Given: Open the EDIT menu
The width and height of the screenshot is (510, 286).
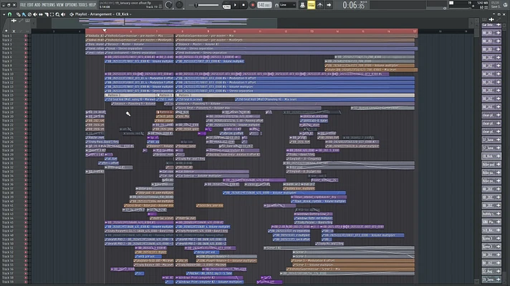Looking at the screenshot, I should [30, 5].
